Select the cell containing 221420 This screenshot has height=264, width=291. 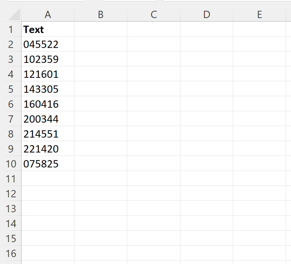(x=48, y=149)
